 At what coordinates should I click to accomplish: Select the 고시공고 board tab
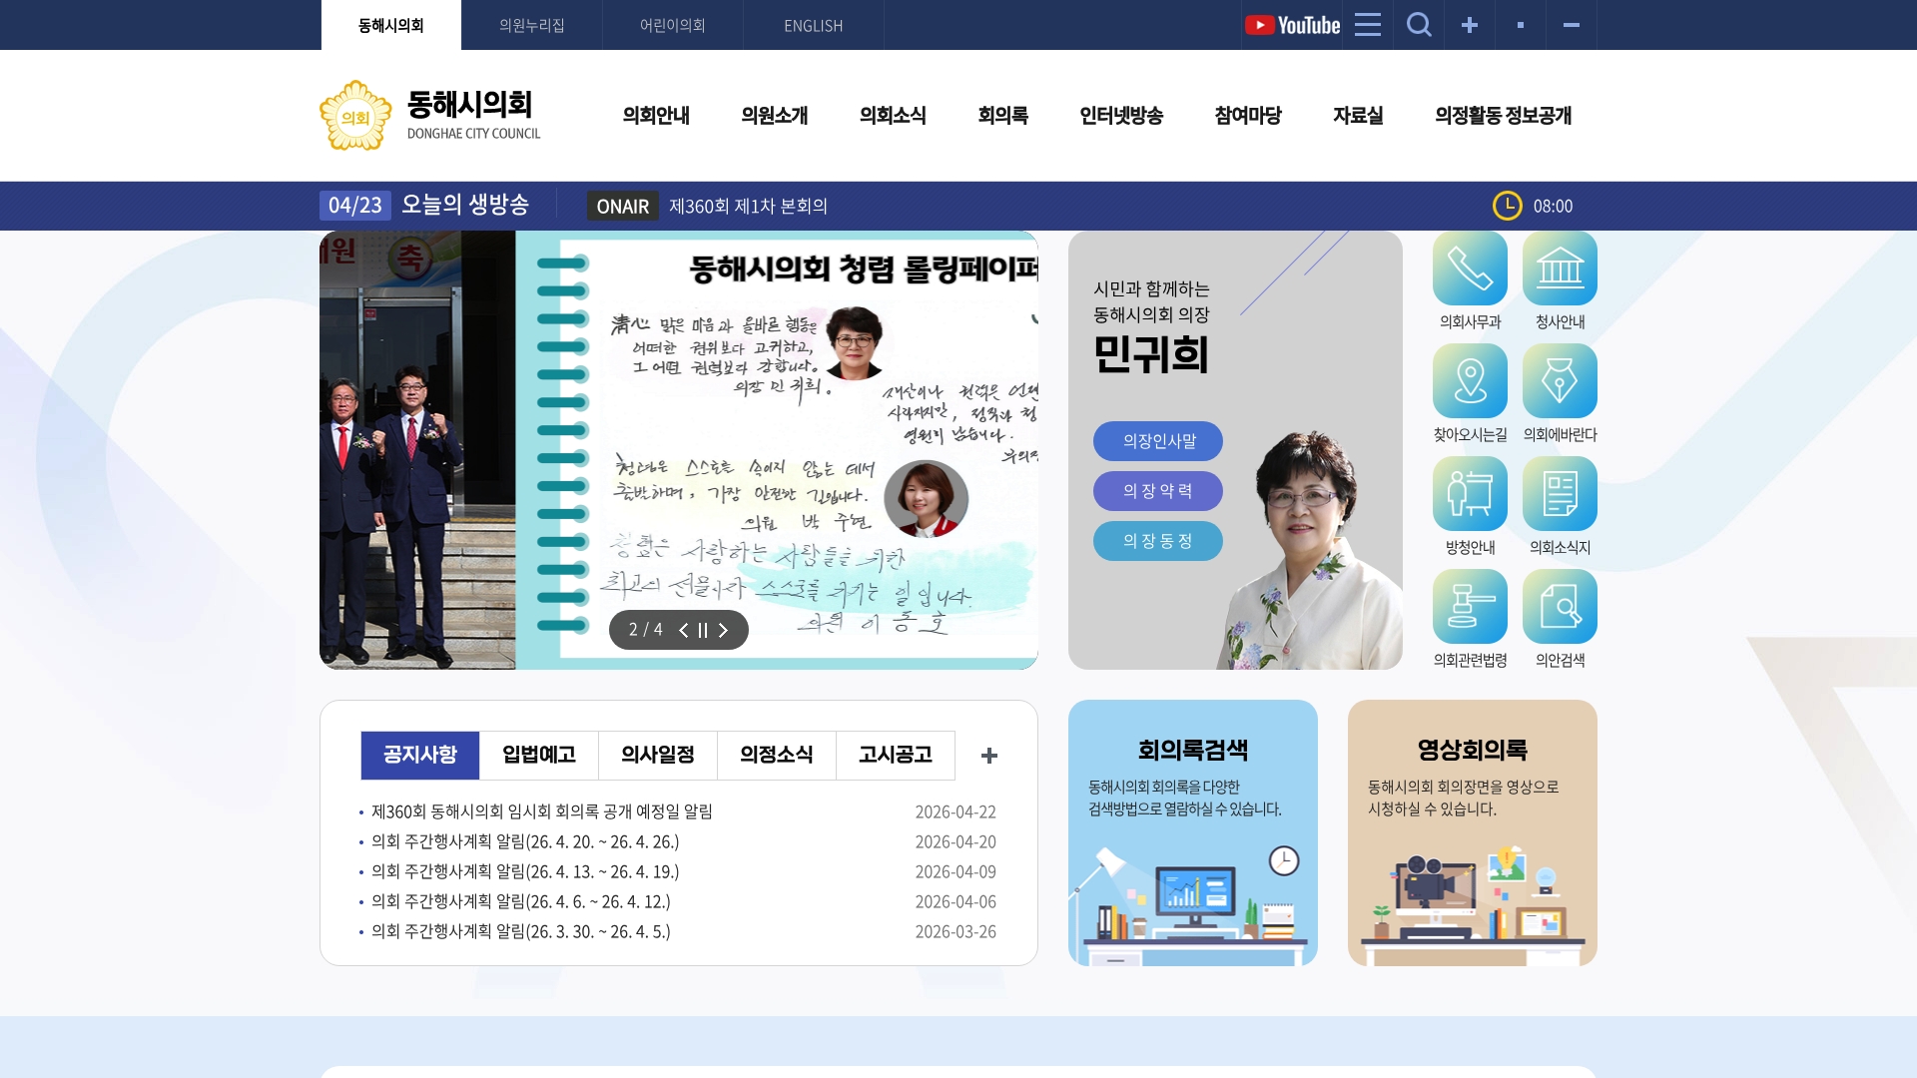[x=896, y=756]
